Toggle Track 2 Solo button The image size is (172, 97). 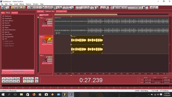49,39
